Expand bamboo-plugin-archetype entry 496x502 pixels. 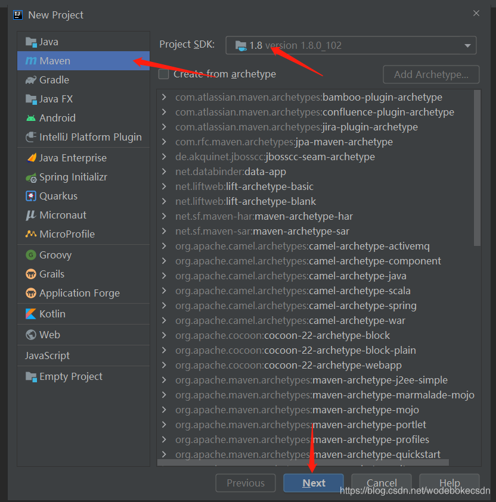(x=164, y=97)
